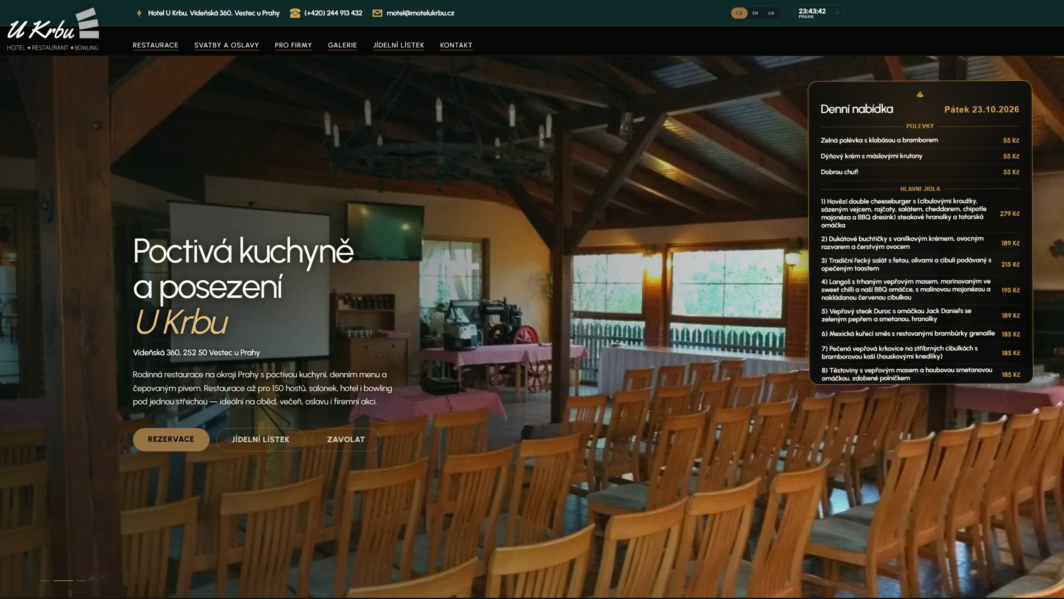Click the motel@motelukrbu.cz email link

[420, 13]
